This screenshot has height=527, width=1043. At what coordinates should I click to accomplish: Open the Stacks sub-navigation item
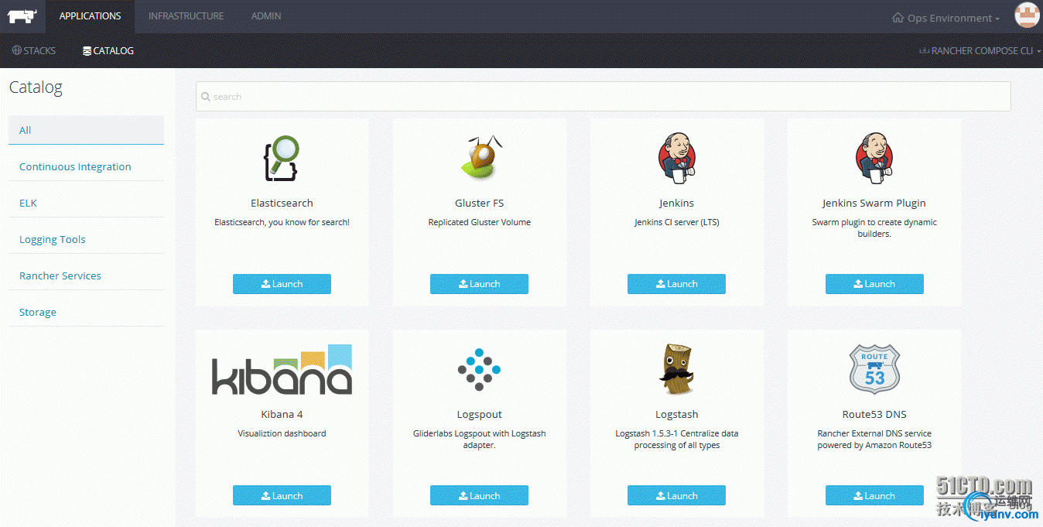tap(34, 51)
